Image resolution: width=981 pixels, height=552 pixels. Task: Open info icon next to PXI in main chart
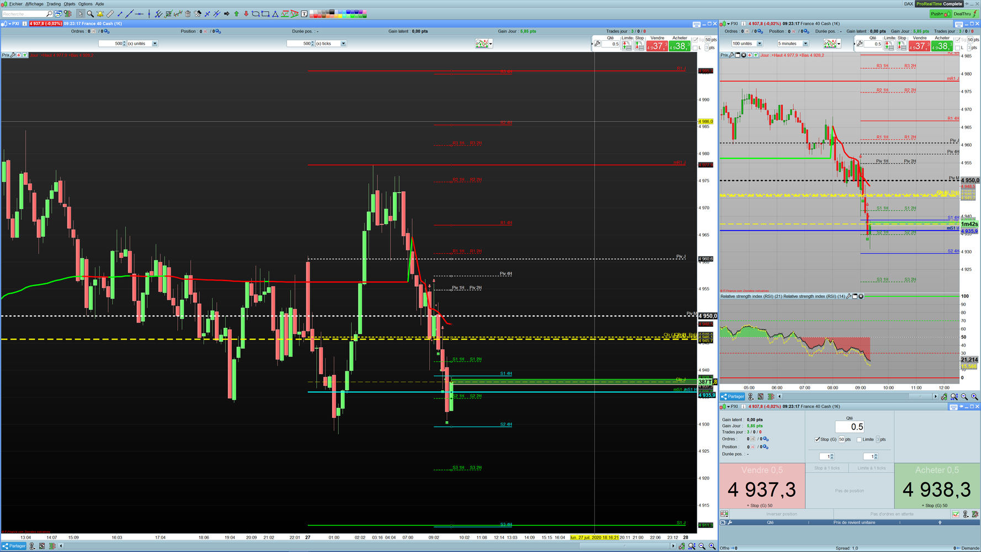click(24, 24)
